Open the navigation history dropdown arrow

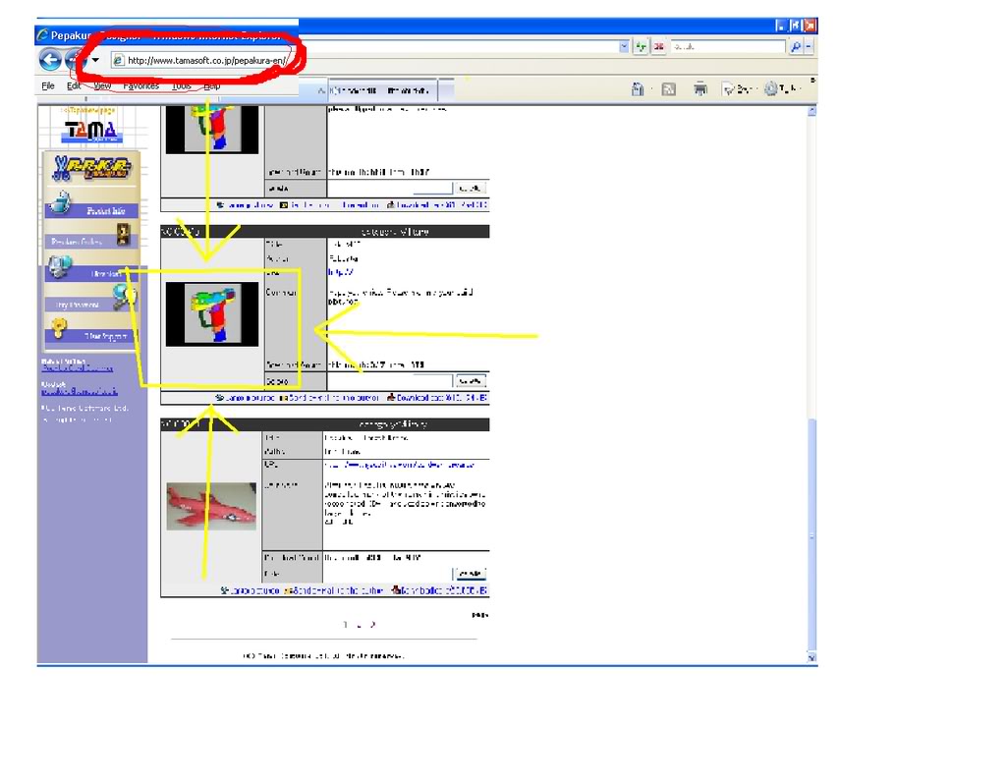95,60
